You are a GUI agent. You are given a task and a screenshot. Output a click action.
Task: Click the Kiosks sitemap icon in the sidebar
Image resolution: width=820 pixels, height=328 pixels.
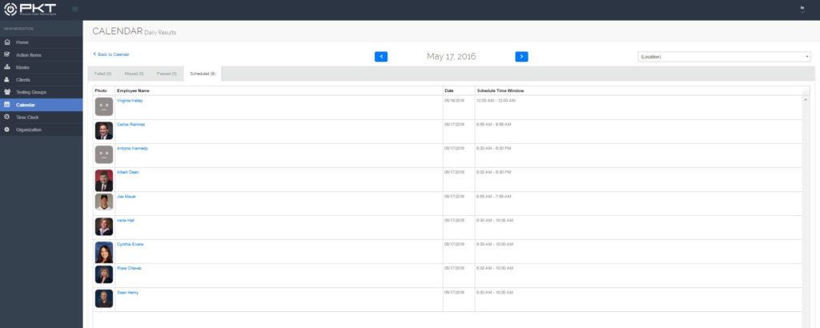pyautogui.click(x=7, y=67)
